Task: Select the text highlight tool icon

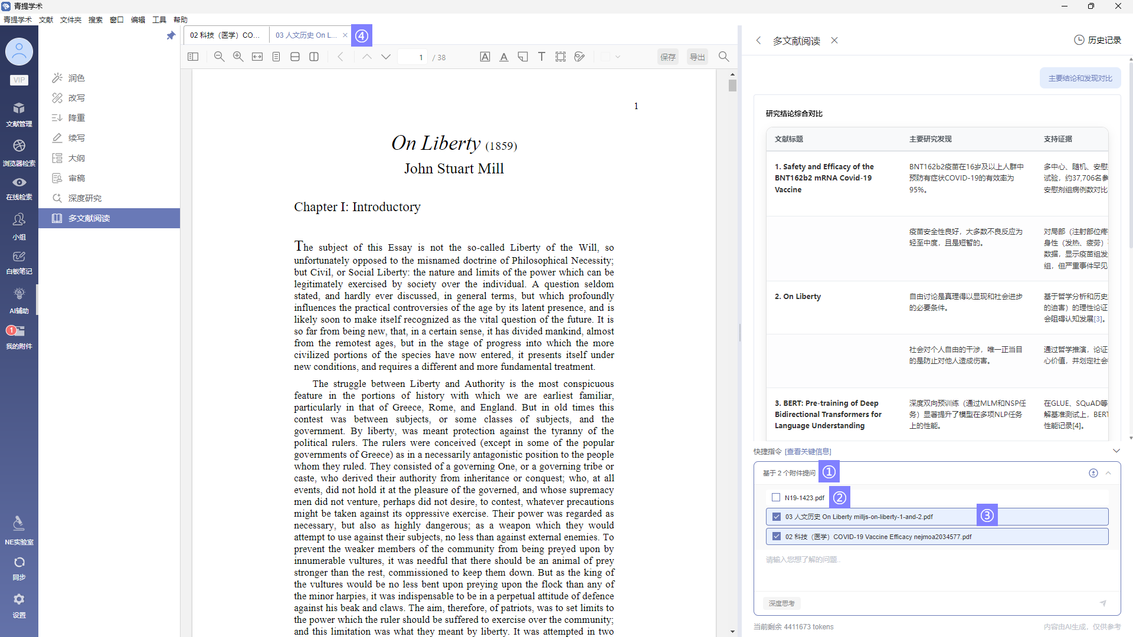Action: pos(484,57)
